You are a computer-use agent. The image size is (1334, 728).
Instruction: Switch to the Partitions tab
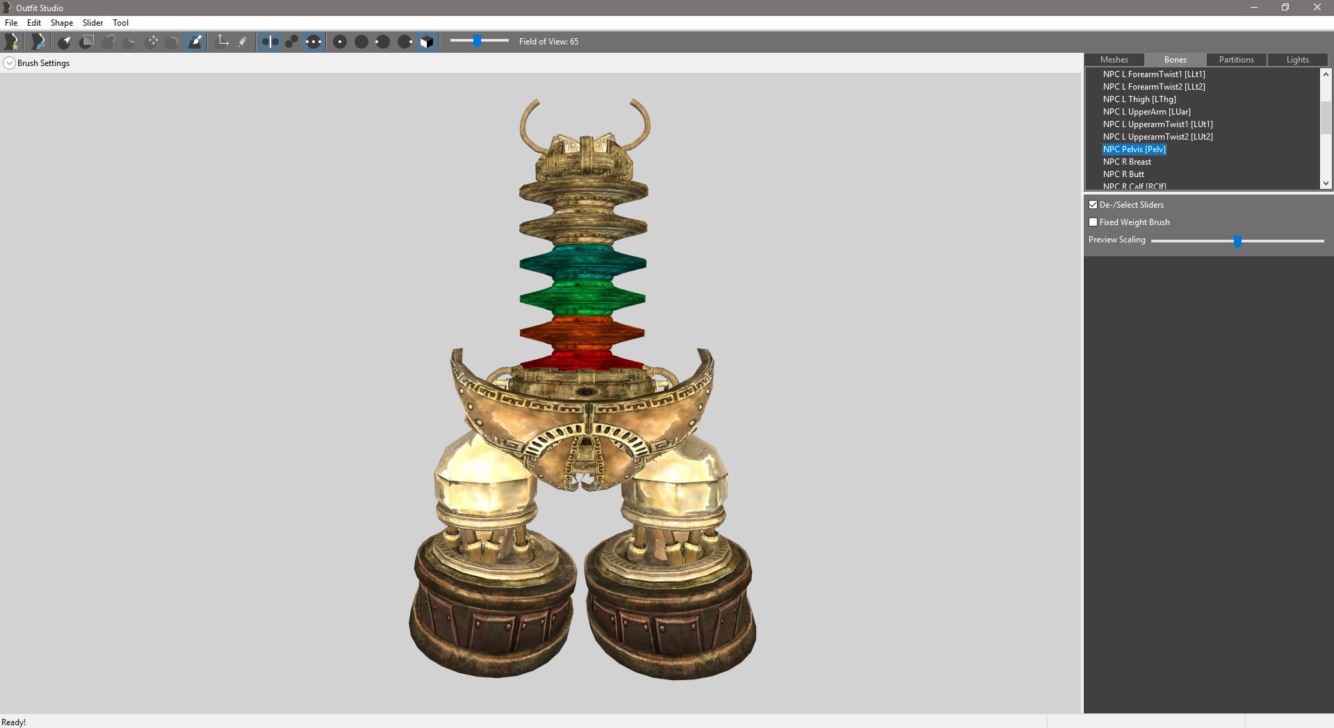pyautogui.click(x=1237, y=60)
